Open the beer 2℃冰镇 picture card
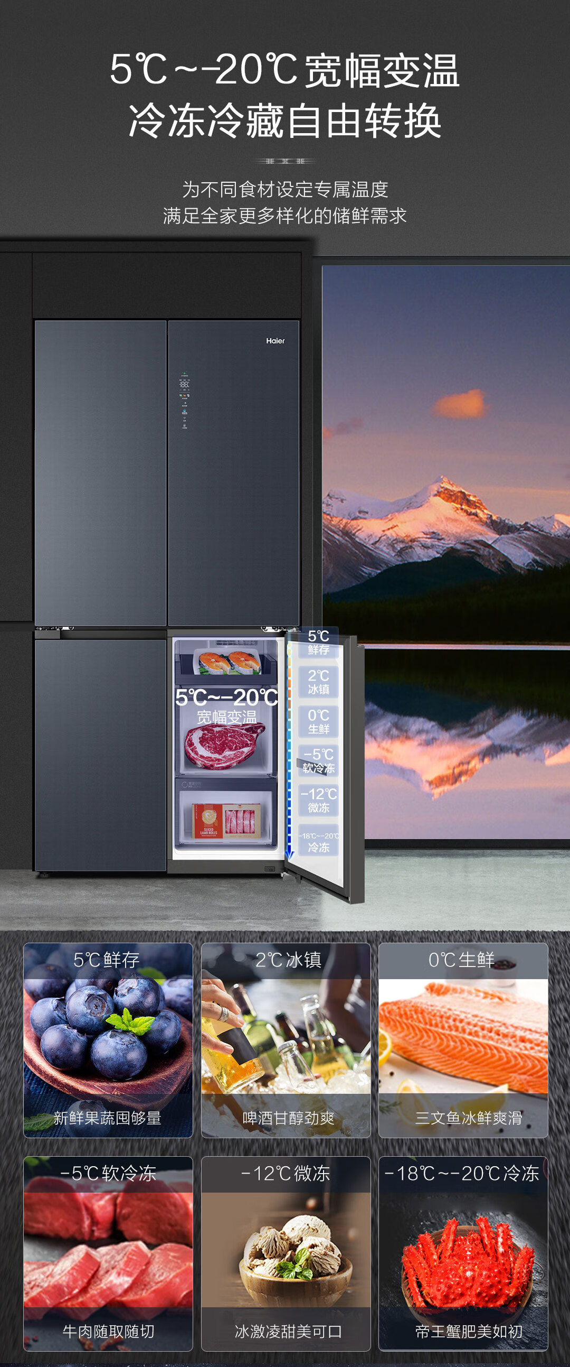Screen dimensions: 570x1367 (286, 1039)
